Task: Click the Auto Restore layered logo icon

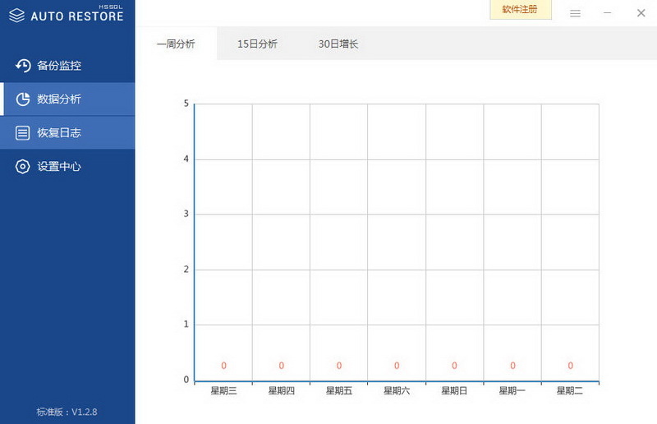Action: (16, 16)
